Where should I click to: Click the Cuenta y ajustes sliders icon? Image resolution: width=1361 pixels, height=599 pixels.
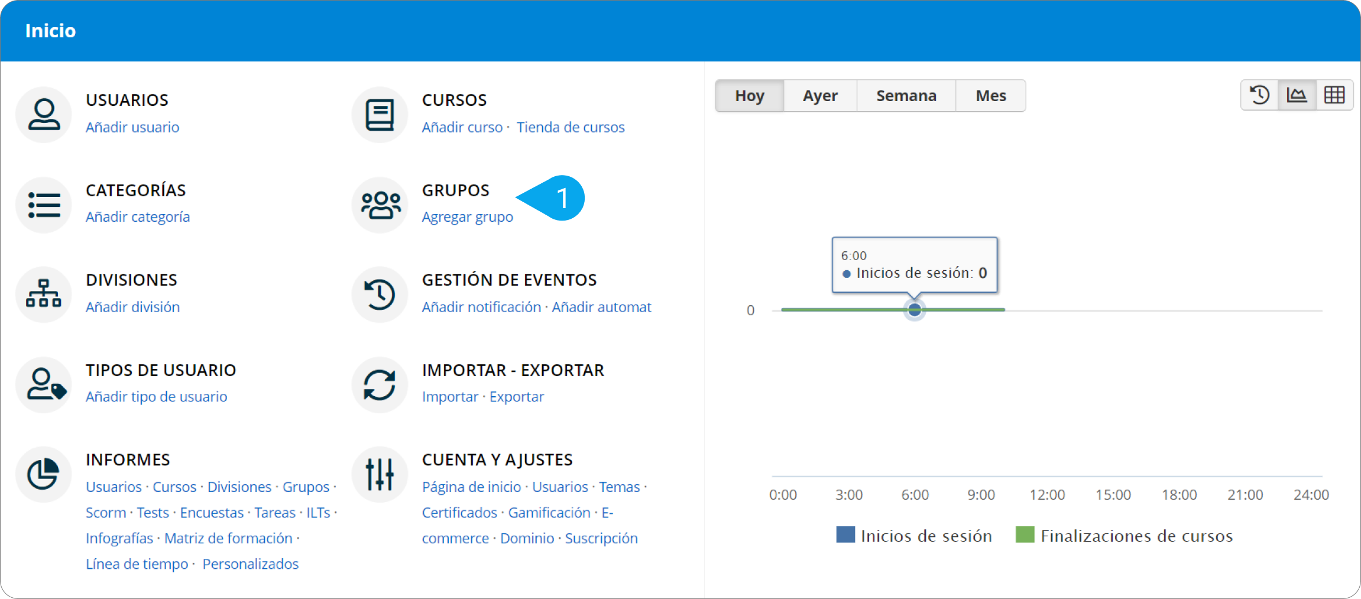tap(380, 474)
